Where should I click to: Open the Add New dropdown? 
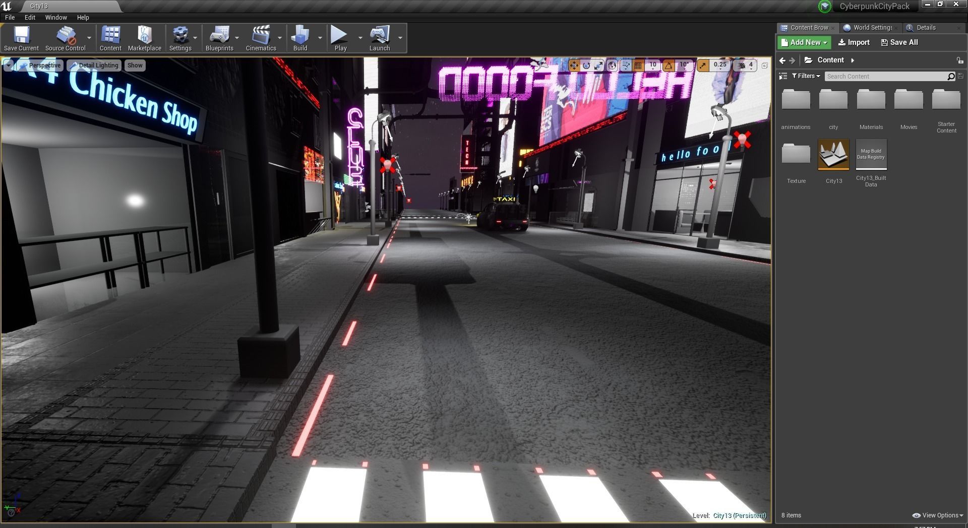pos(804,42)
